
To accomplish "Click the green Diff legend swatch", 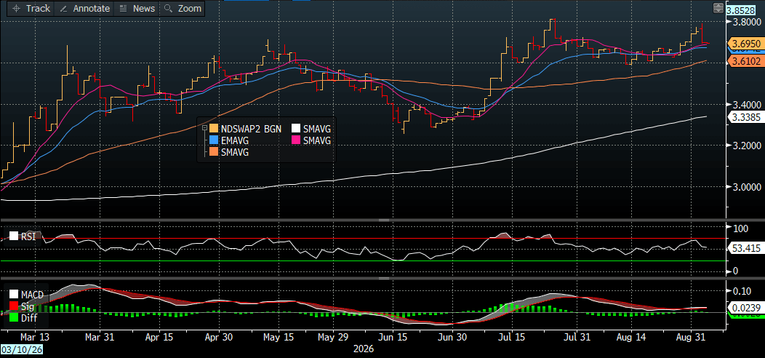I will [x=14, y=317].
